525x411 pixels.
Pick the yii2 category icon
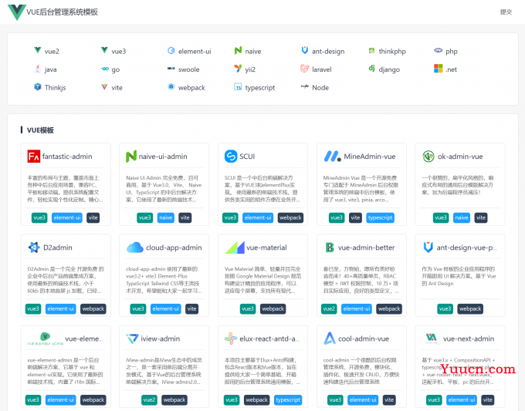coord(238,69)
